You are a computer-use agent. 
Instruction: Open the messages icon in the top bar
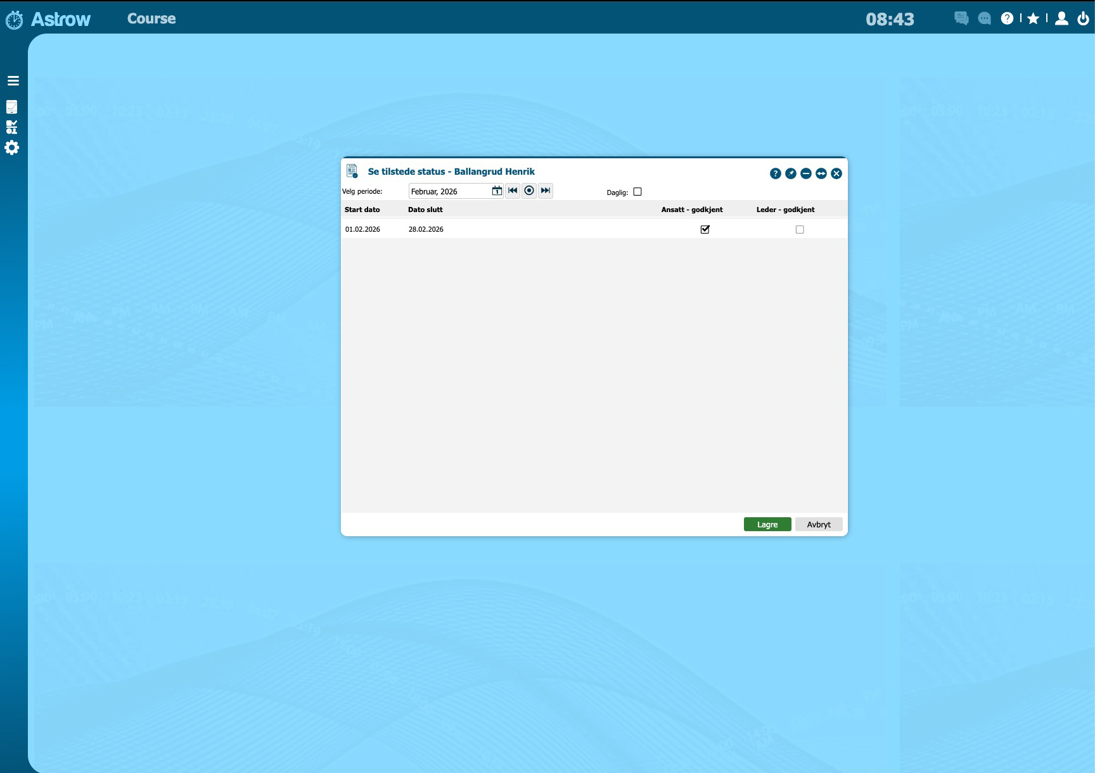point(960,18)
